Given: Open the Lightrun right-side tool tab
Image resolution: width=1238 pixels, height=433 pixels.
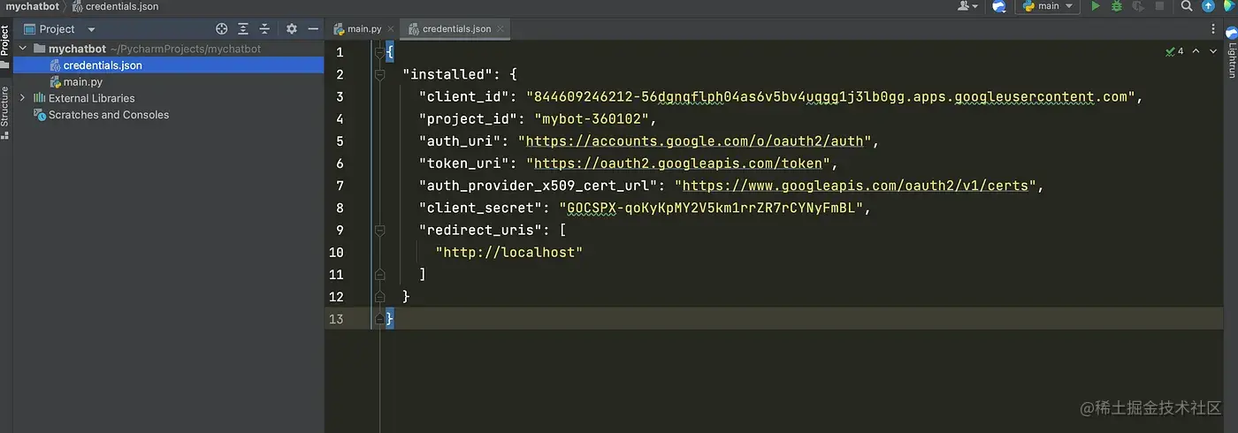Looking at the screenshot, I should 1232,51.
